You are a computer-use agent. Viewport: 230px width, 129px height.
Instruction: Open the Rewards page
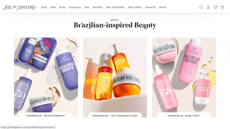tap(150, 7)
